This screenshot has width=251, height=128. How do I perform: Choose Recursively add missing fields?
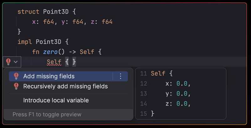68,86
